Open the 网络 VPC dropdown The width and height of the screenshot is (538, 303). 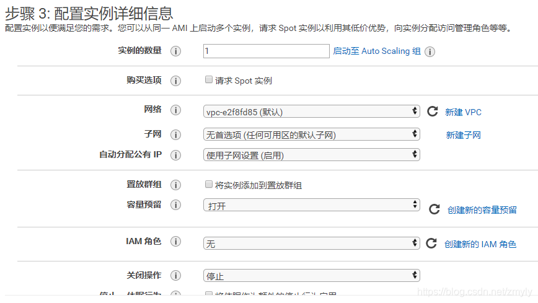[x=311, y=112]
